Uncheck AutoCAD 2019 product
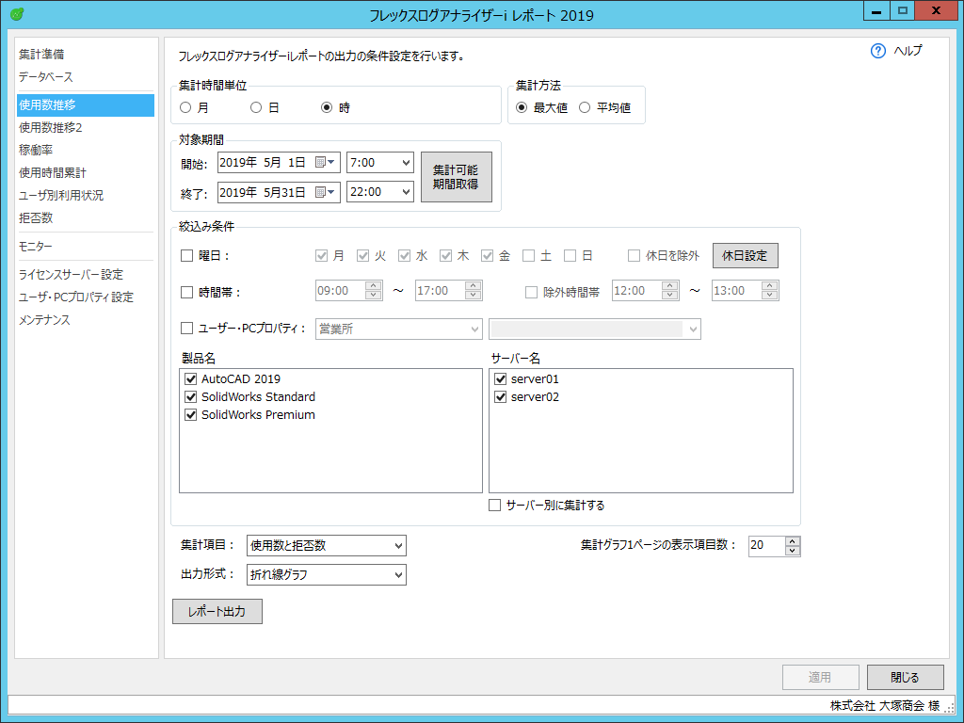The height and width of the screenshot is (723, 964). (190, 378)
